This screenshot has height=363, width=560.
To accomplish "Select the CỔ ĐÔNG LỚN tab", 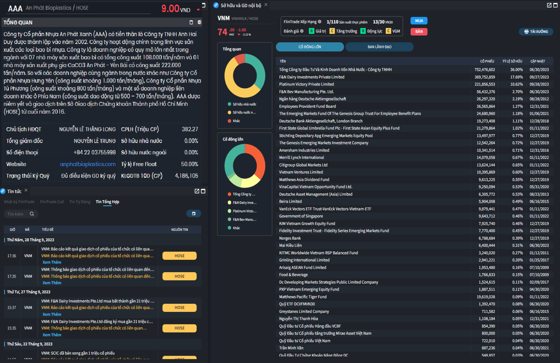I will 309,47.
